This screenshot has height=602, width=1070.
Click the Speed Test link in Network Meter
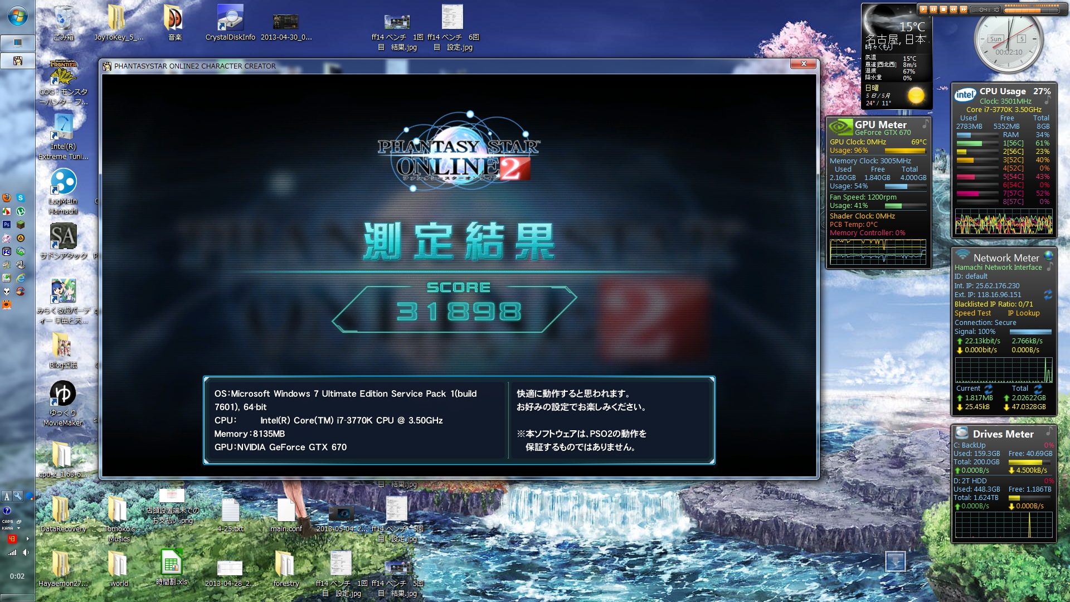972,313
